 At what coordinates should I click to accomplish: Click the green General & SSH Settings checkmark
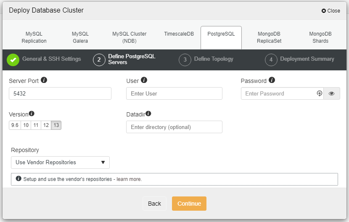tap(13, 60)
